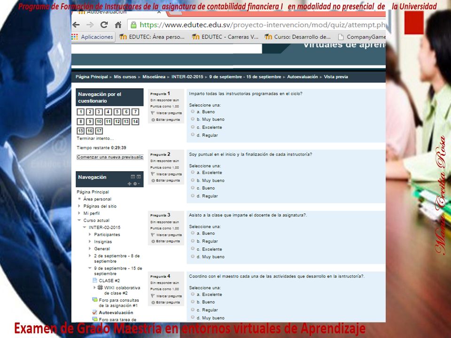Open the 'Curso: Desarrollo de...' bookmark

(x=298, y=37)
